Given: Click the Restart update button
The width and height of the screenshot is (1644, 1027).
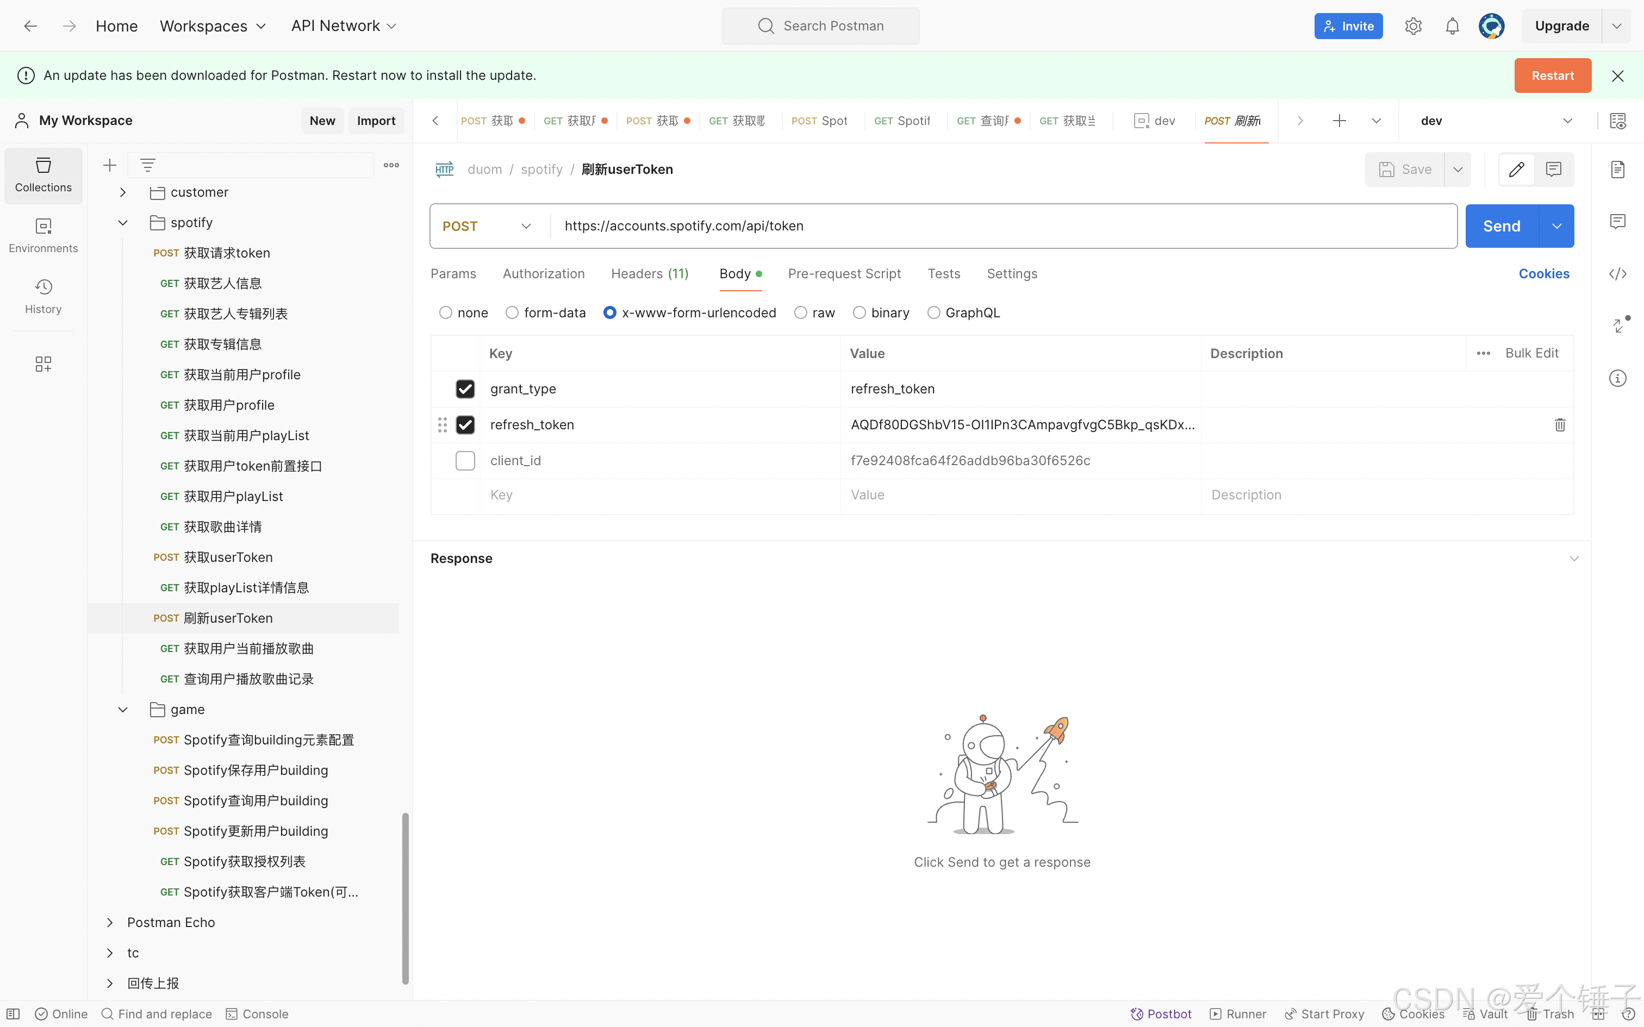Looking at the screenshot, I should pos(1552,76).
